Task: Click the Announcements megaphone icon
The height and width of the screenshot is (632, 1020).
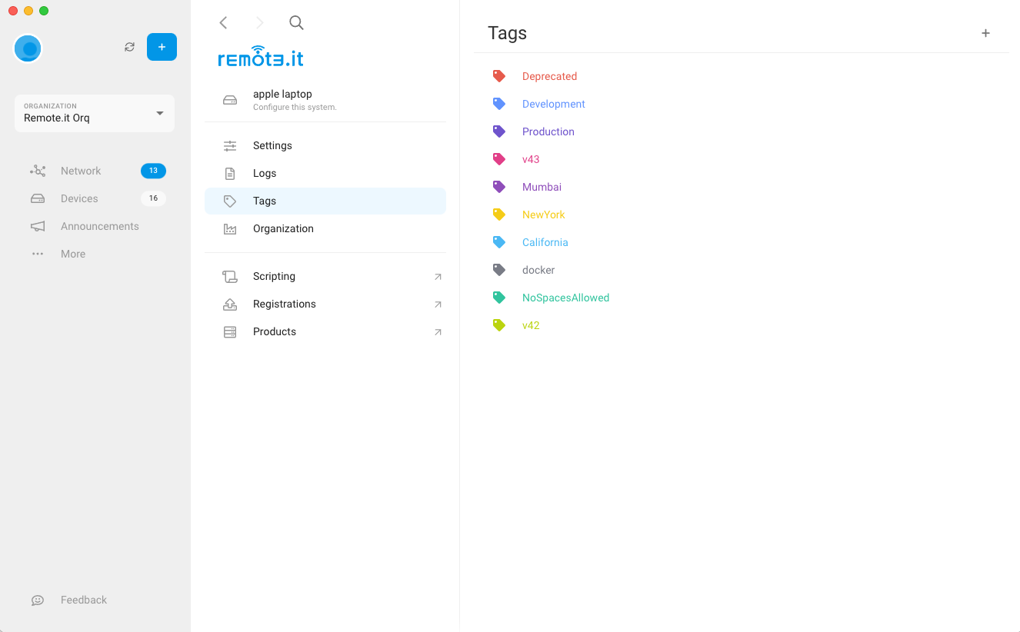Action: pos(38,226)
